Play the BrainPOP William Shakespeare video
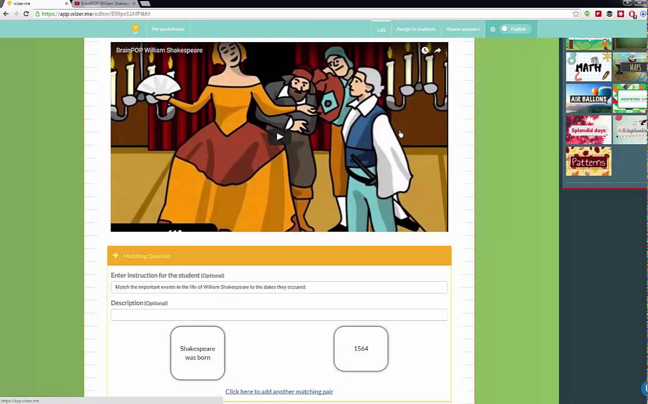The width and height of the screenshot is (648, 404). click(x=280, y=137)
